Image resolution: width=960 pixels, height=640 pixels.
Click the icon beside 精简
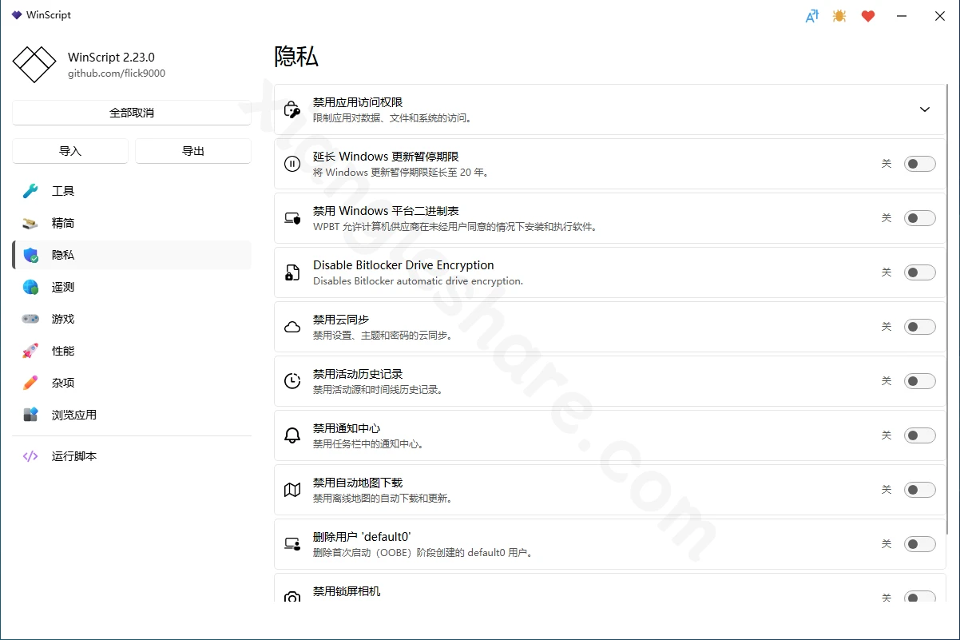(30, 223)
